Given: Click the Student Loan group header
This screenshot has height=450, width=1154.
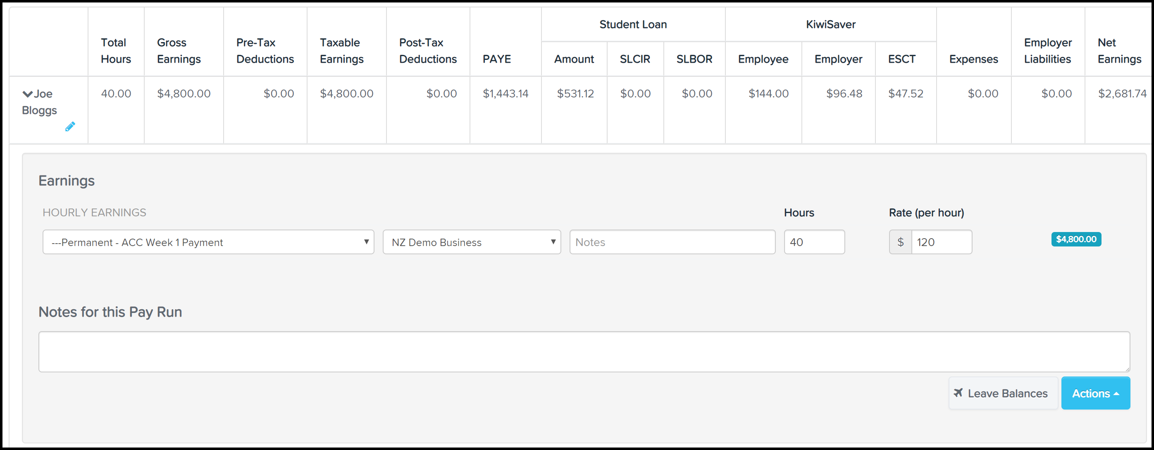Looking at the screenshot, I should 632,25.
